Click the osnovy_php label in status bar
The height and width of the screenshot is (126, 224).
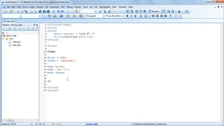(x=92, y=124)
